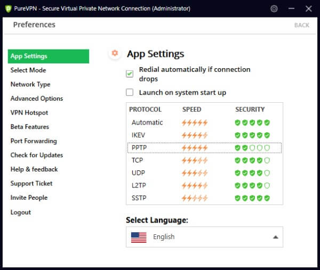
Task: Expand the Select Language dropdown arrow
Action: [276, 237]
